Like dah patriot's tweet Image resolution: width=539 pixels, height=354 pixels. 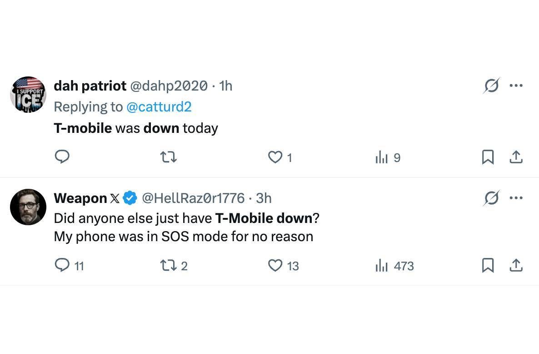(274, 157)
